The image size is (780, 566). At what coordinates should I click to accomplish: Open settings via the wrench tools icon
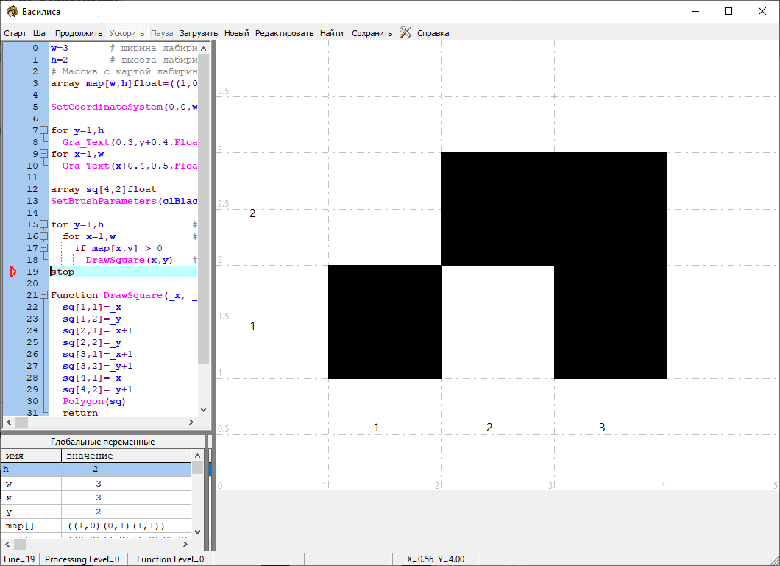(x=405, y=32)
